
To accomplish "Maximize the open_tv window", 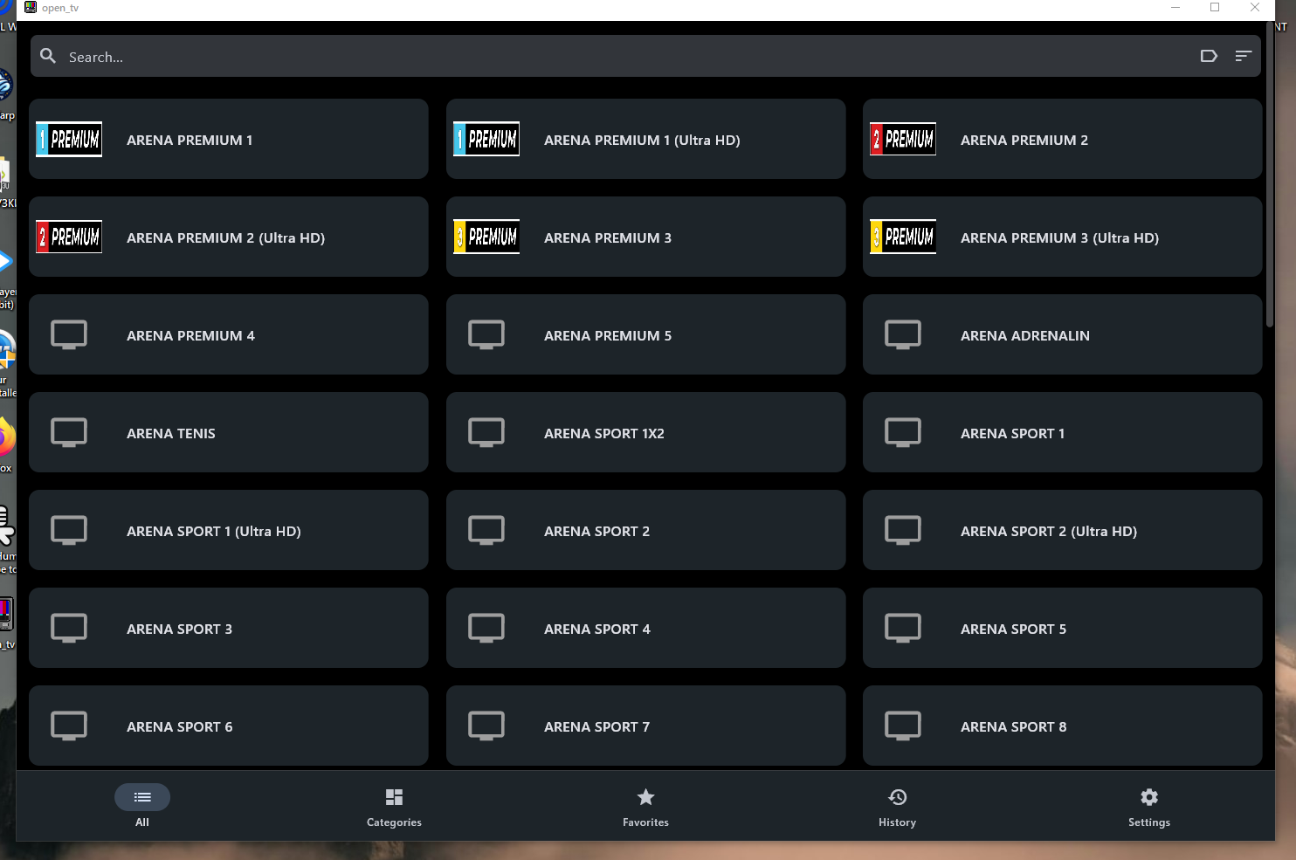I will click(x=1215, y=8).
